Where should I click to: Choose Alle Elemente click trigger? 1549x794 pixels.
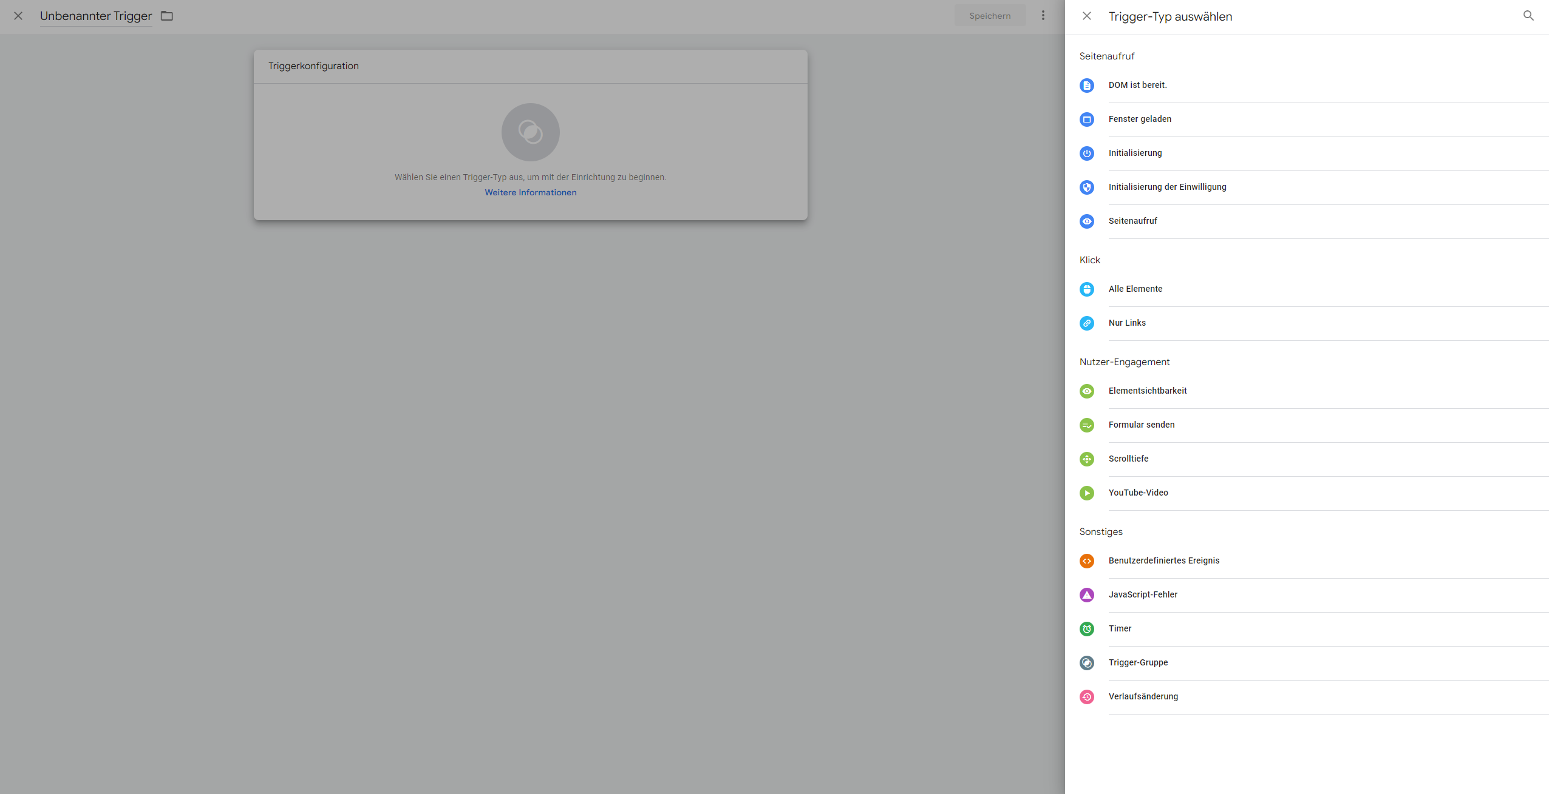[1314, 289]
